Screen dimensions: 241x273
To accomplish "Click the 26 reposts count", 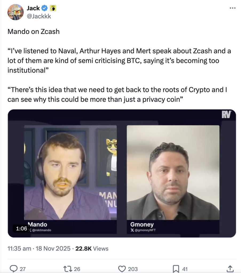I will [77, 269].
